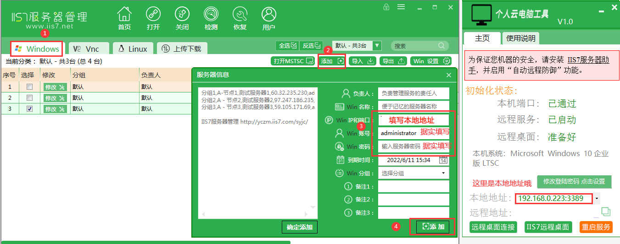The image size is (620, 244).
Task: Click the 打开MSTSC button
Action: point(293,61)
